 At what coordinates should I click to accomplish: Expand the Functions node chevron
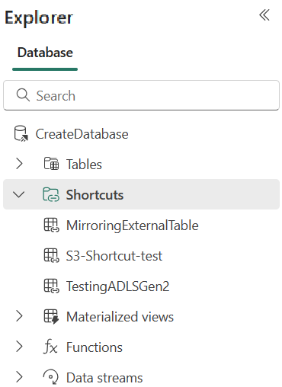19,347
